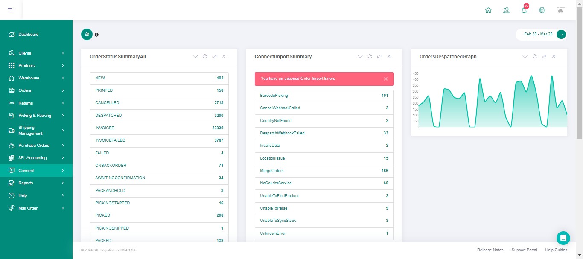Image resolution: width=583 pixels, height=259 pixels.
Task: Close the OrderStatusSummaryAll widget
Action: (x=224, y=56)
